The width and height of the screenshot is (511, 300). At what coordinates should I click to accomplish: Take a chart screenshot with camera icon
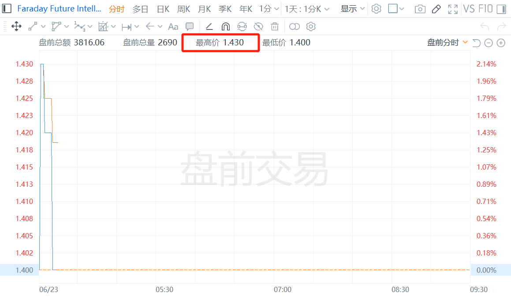[x=420, y=9]
